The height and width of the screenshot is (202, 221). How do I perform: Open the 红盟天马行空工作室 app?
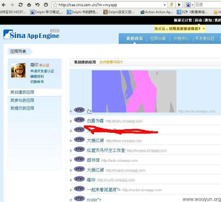(106, 150)
